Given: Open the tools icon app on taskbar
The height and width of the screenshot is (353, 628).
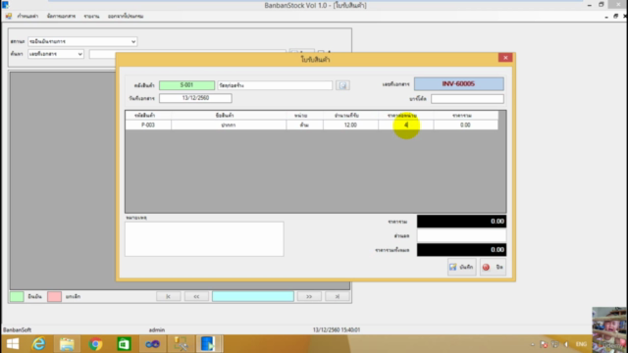Looking at the screenshot, I should pyautogui.click(x=181, y=344).
